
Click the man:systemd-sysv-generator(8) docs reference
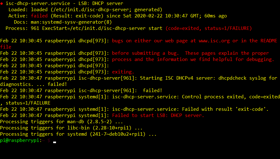pyautogui.click(x=66, y=22)
